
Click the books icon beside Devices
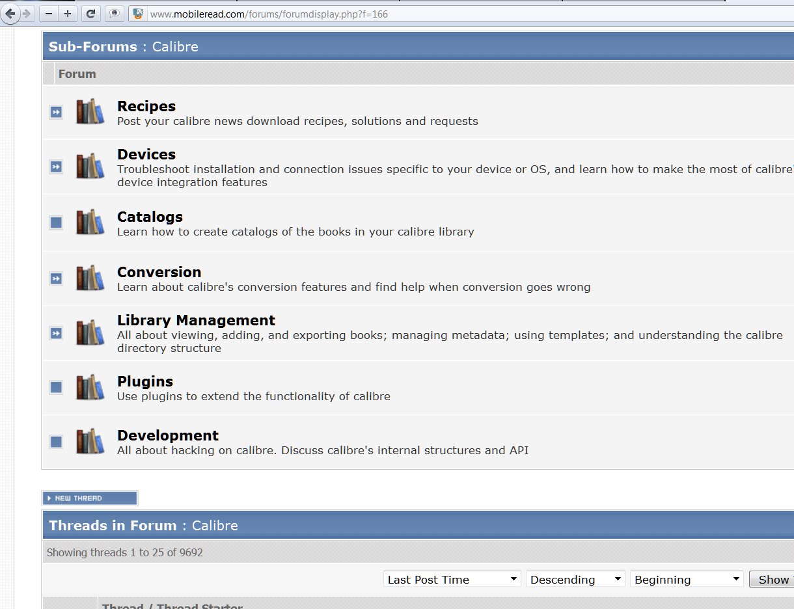tap(90, 166)
